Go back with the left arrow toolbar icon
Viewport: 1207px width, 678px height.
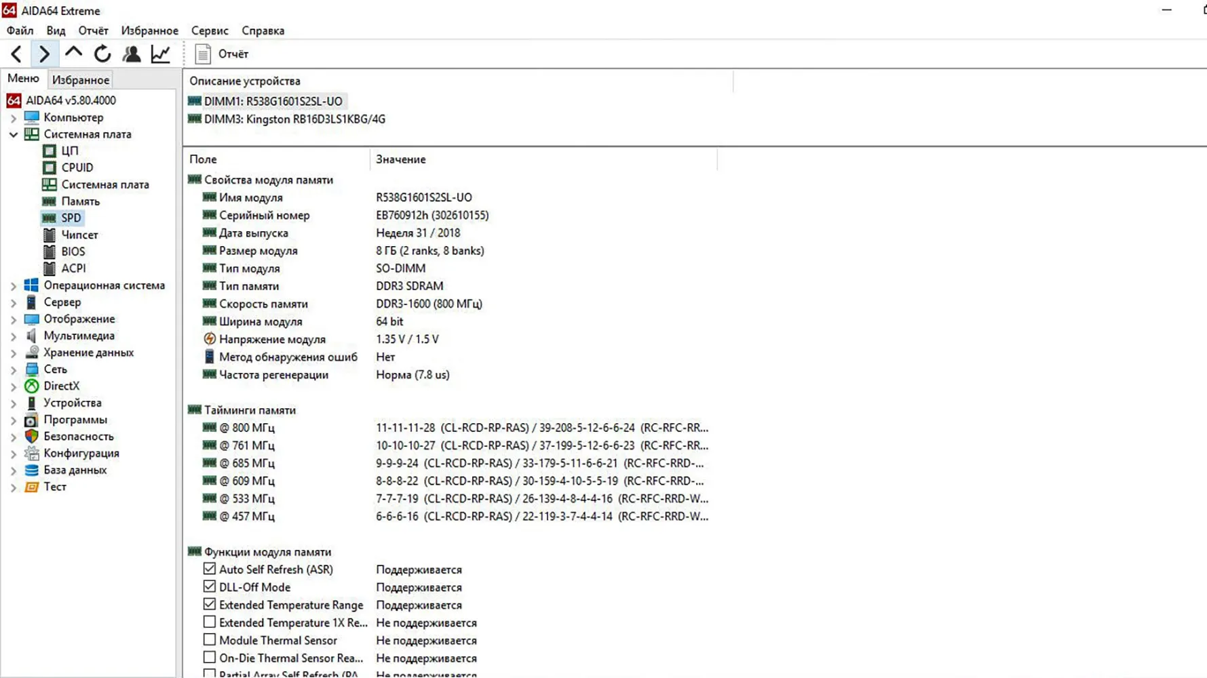pyautogui.click(x=16, y=54)
